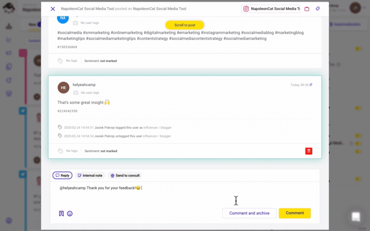This screenshot has height=231, width=370.
Task: Open the chat widget bubble
Action: [356, 217]
